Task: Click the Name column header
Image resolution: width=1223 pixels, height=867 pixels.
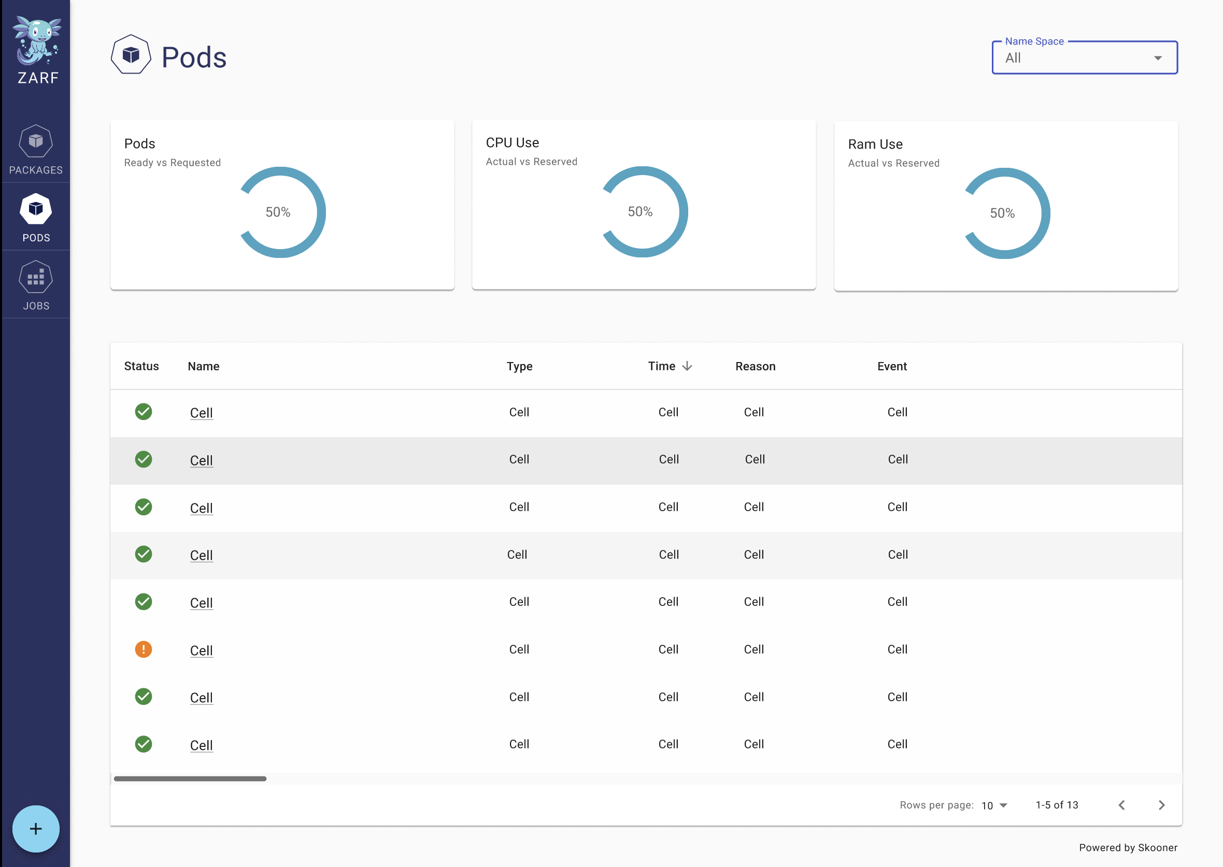Action: [203, 366]
